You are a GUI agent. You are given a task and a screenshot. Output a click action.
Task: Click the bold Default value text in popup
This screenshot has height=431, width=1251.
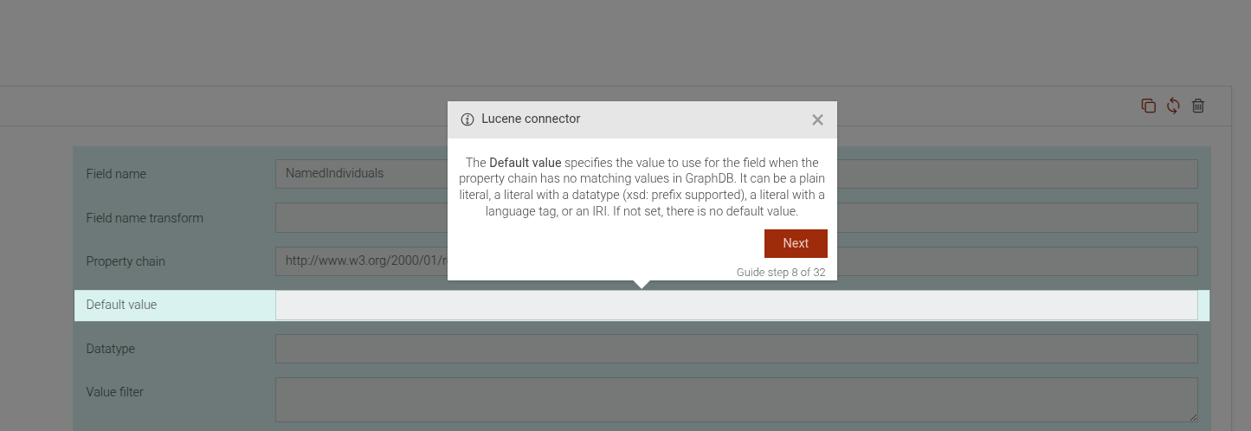click(x=526, y=163)
